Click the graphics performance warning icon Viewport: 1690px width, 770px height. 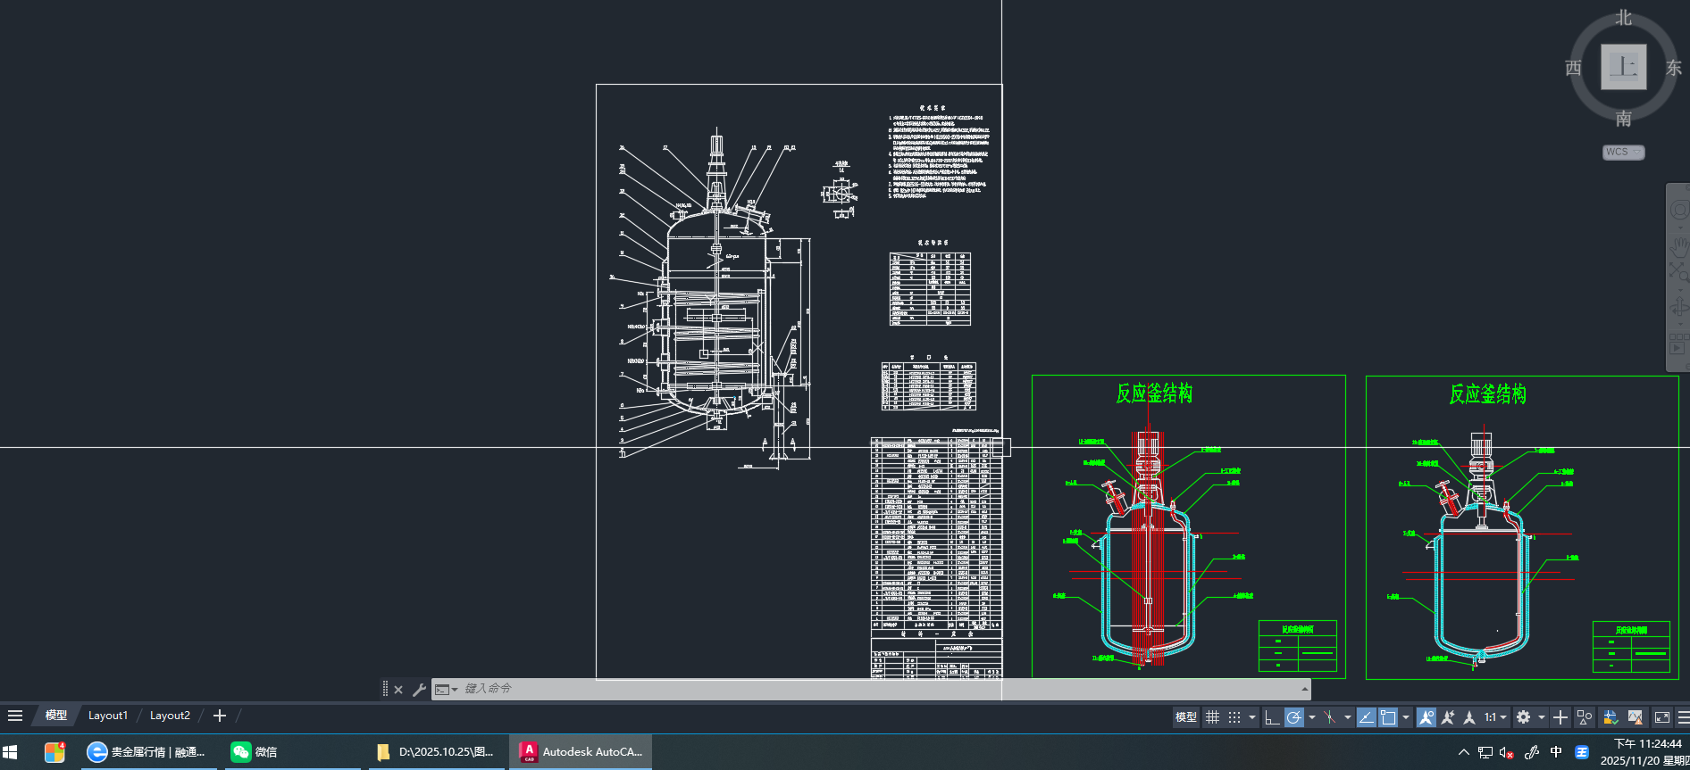(1636, 717)
